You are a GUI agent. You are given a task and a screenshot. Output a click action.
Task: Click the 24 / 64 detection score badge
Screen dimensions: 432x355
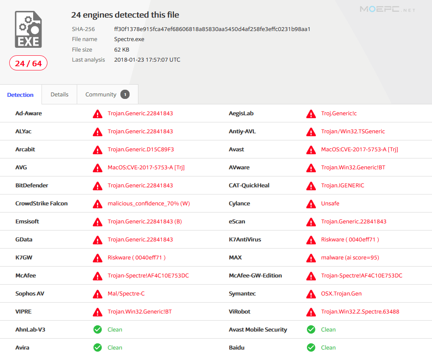click(x=29, y=63)
